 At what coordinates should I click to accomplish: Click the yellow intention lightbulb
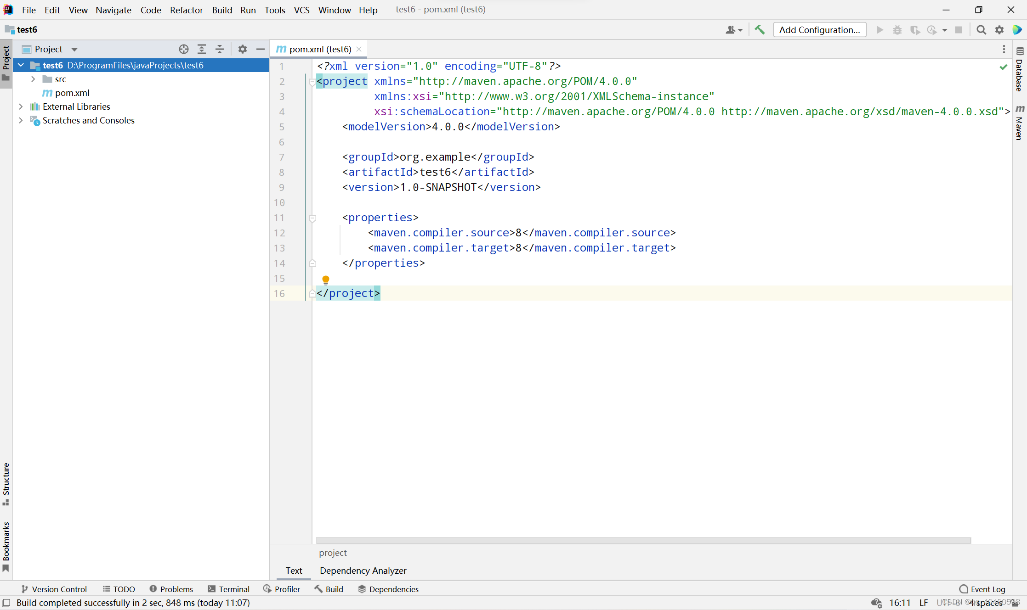pos(326,280)
